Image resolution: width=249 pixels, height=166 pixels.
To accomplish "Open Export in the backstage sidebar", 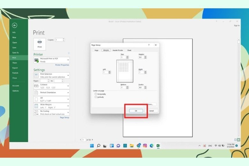I will (x=15, y=68).
